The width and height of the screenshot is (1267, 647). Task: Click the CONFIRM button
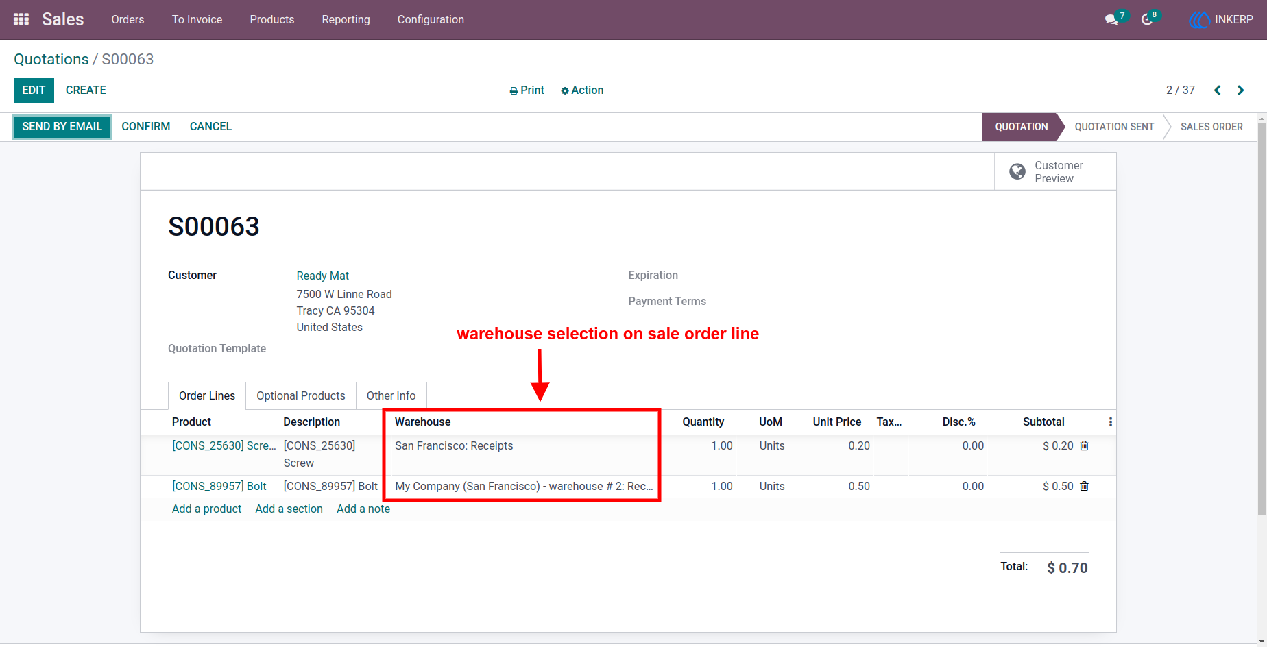point(145,126)
